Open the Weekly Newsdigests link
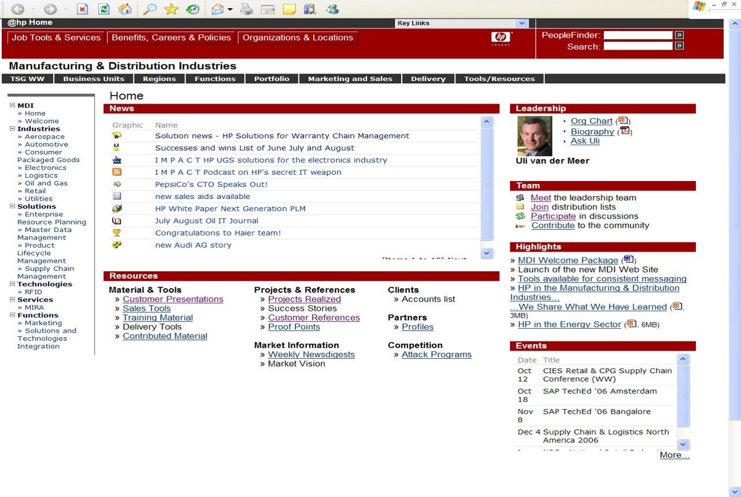The height and width of the screenshot is (497, 741). pos(312,355)
